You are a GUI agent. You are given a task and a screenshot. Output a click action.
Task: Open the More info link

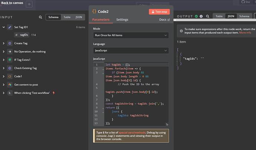click(245, 33)
